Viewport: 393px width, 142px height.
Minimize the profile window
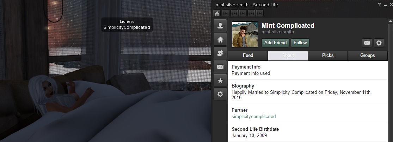pos(386,5)
